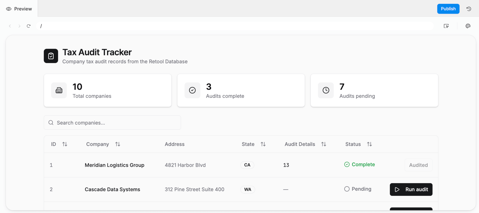Click the theme palette icon
479x213 pixels.
(x=468, y=26)
